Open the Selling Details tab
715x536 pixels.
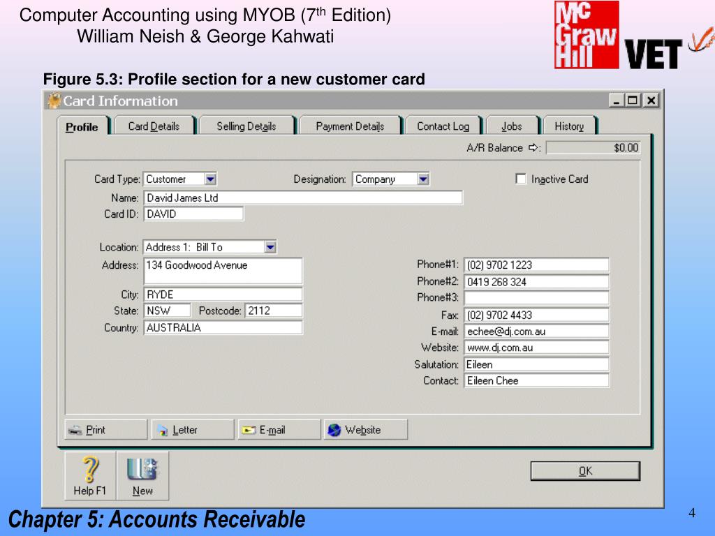tap(246, 126)
